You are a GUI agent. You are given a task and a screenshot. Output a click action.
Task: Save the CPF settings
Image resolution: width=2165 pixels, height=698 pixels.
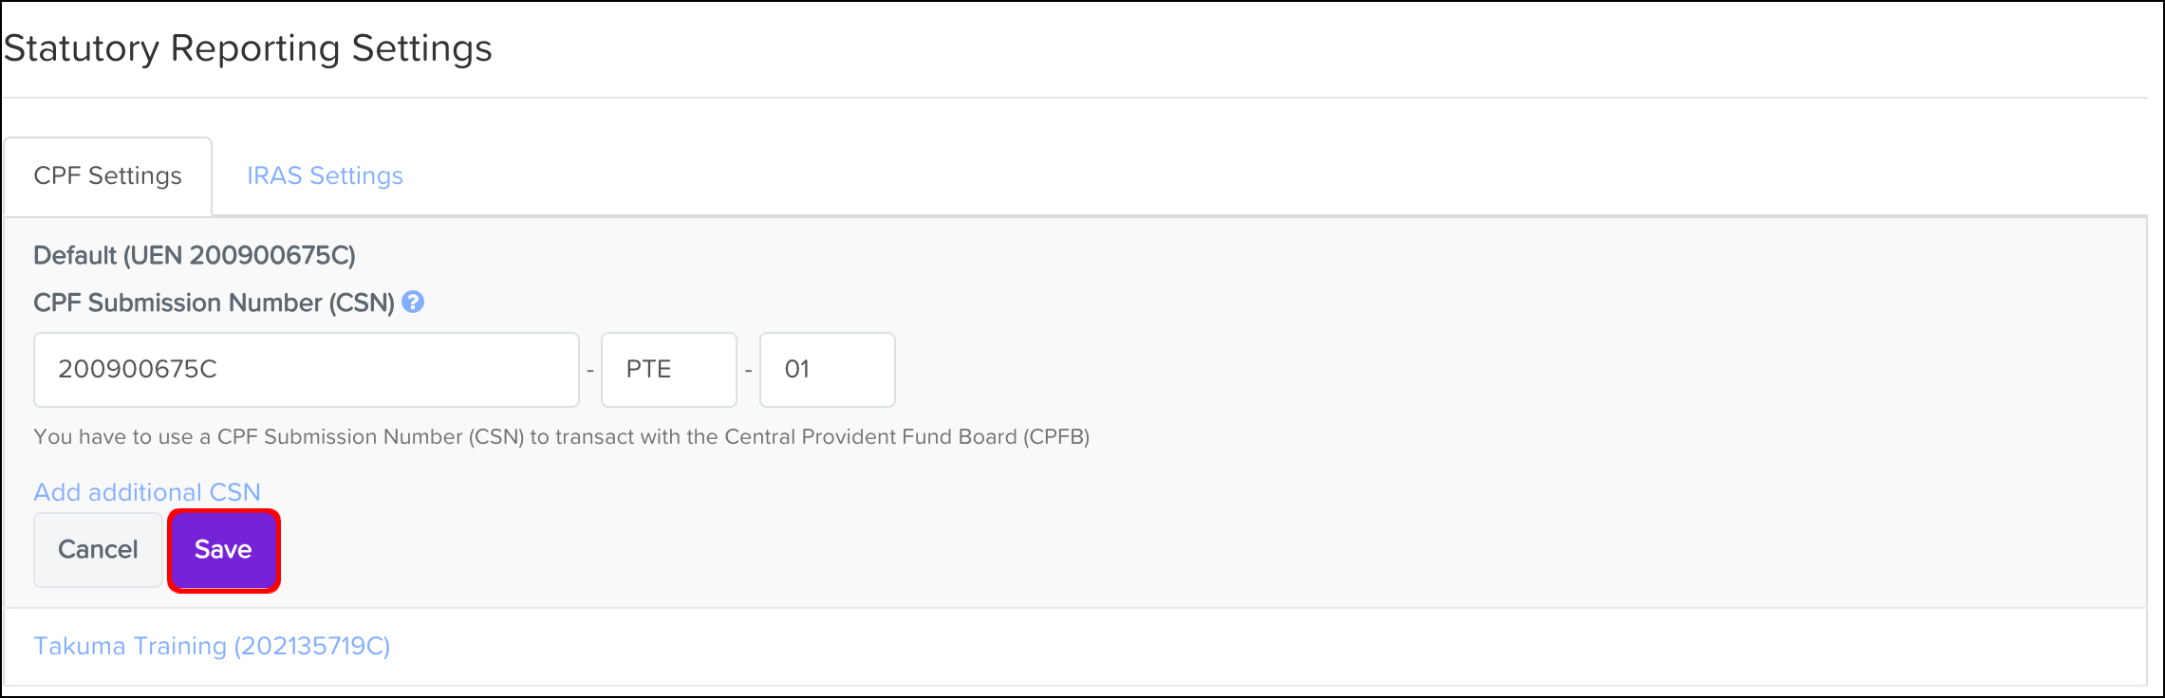(223, 550)
